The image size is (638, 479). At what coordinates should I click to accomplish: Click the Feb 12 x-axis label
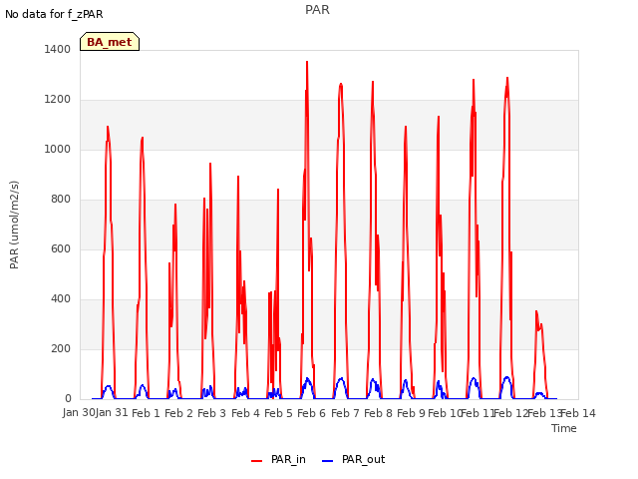(x=510, y=413)
